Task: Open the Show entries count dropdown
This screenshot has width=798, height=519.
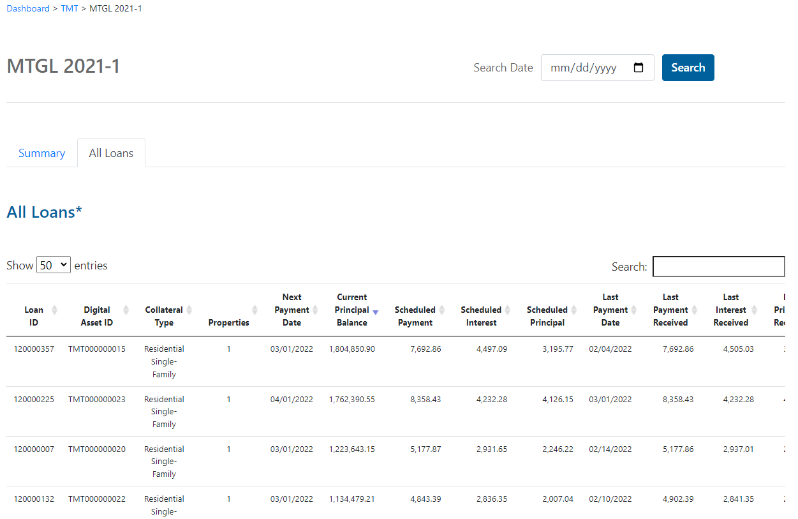Action: (x=54, y=265)
